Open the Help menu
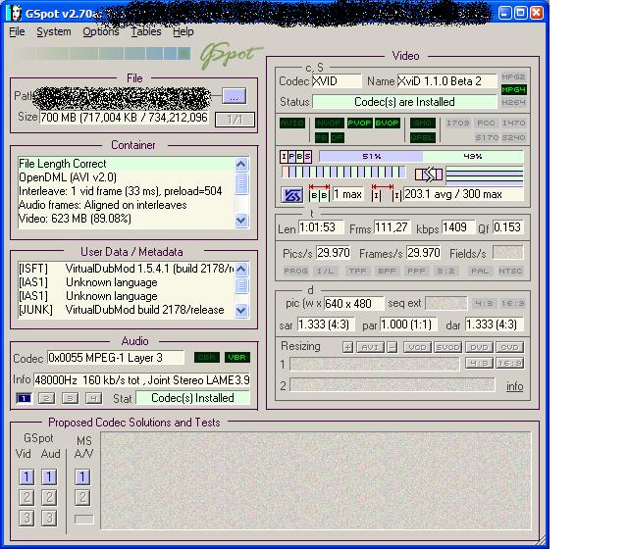628x549 pixels. click(183, 31)
